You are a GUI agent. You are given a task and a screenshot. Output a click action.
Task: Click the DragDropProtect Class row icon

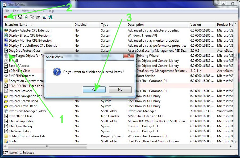coord(6,50)
